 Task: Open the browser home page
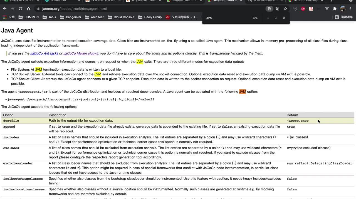[28, 9]
